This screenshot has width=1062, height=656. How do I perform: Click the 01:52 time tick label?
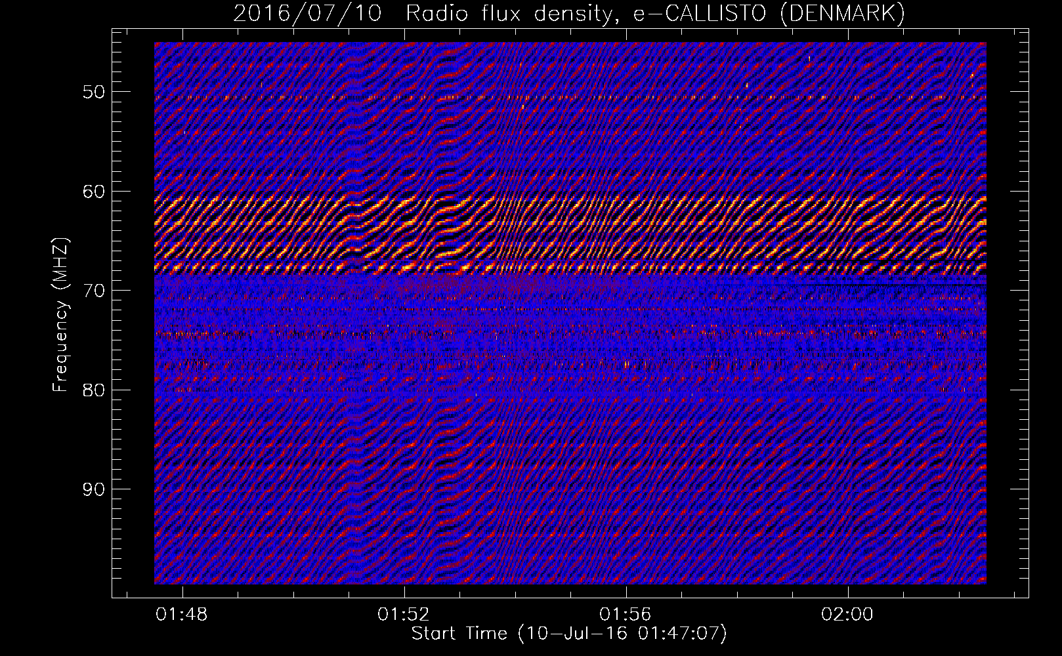[x=404, y=614]
